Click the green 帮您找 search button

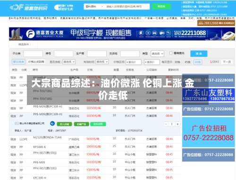click(161, 7)
